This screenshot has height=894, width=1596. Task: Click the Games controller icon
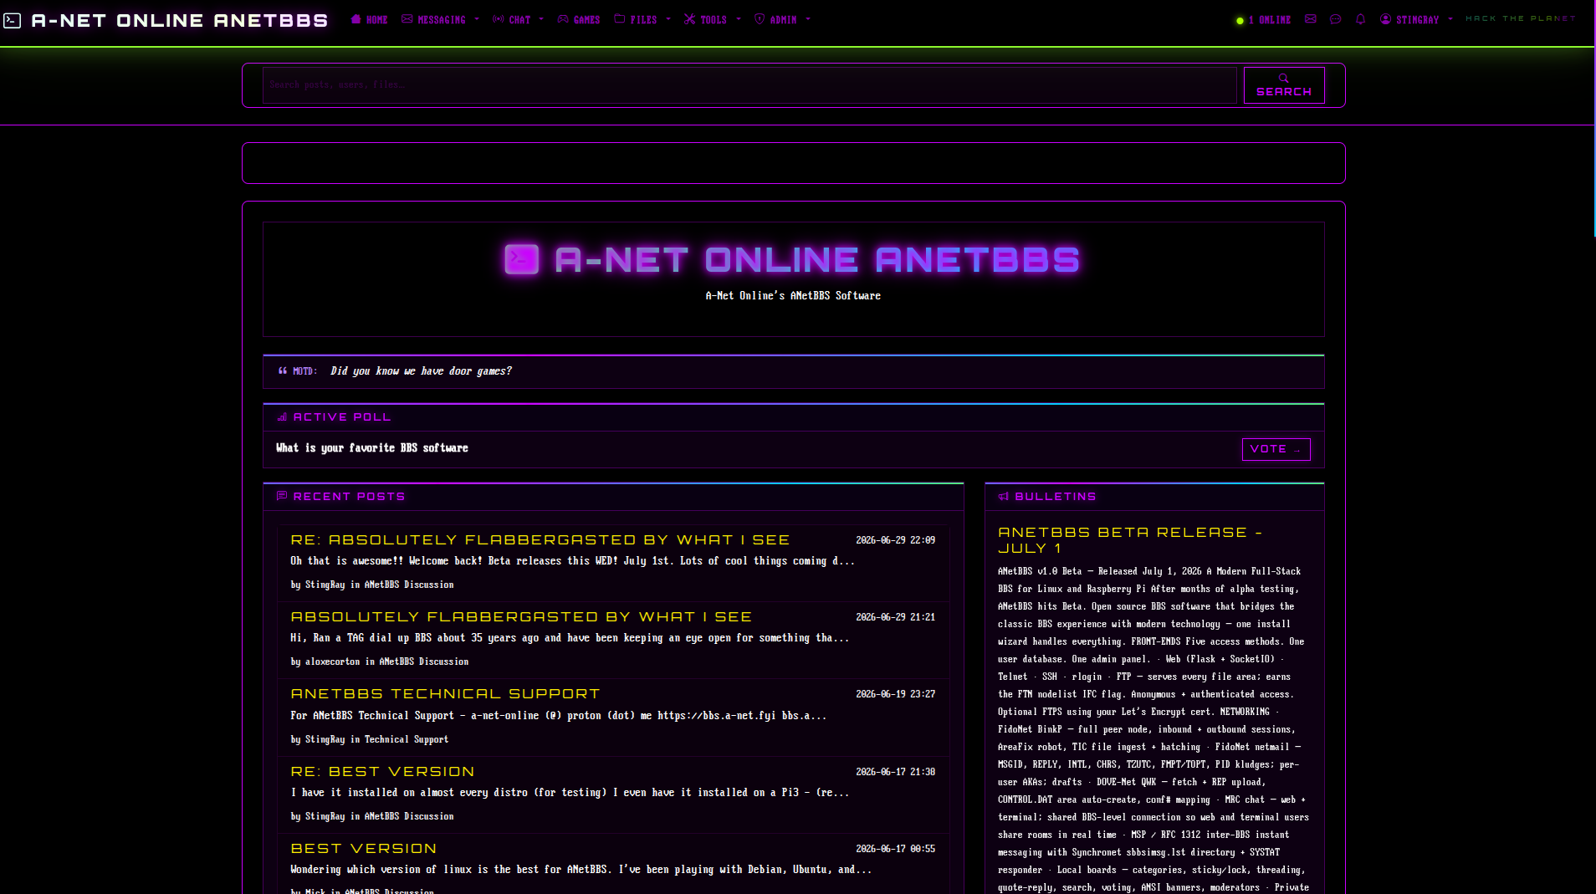(x=563, y=19)
